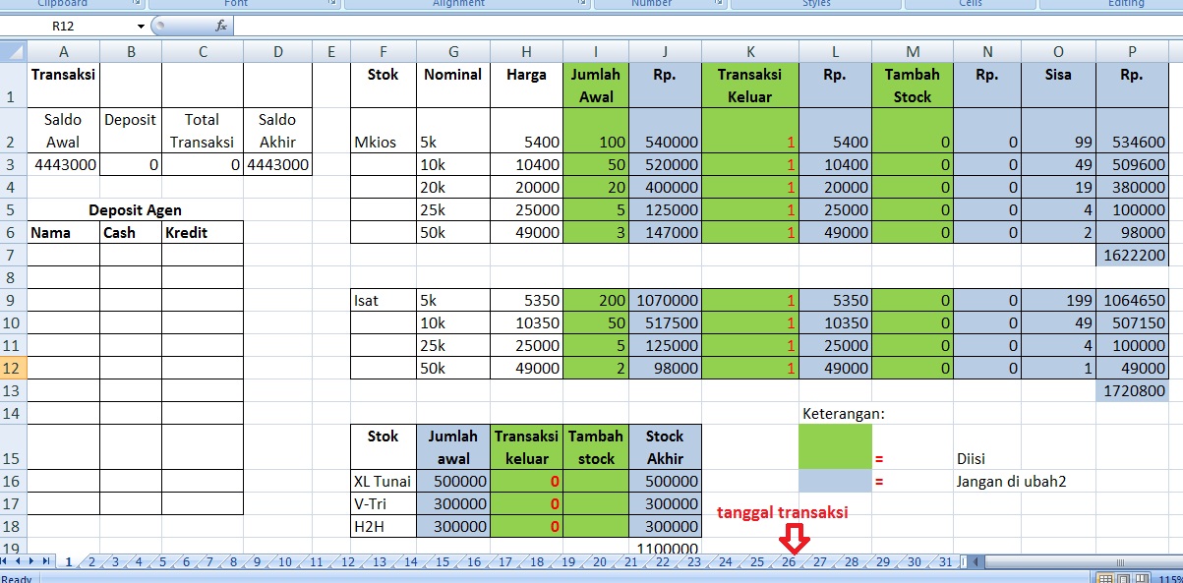Click the 'Jangan di ubah2' legend text
This screenshot has height=583, width=1183.
[1013, 481]
